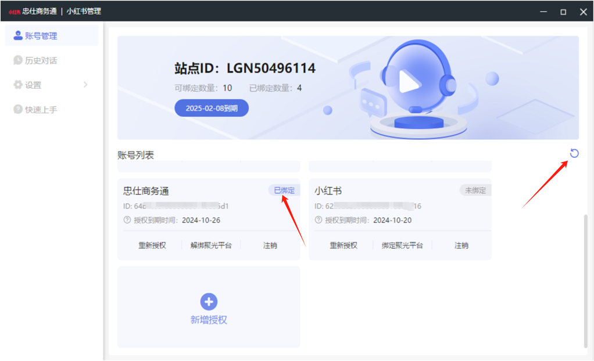Click the app logo in title bar
This screenshot has height=361, width=594.
15,12
